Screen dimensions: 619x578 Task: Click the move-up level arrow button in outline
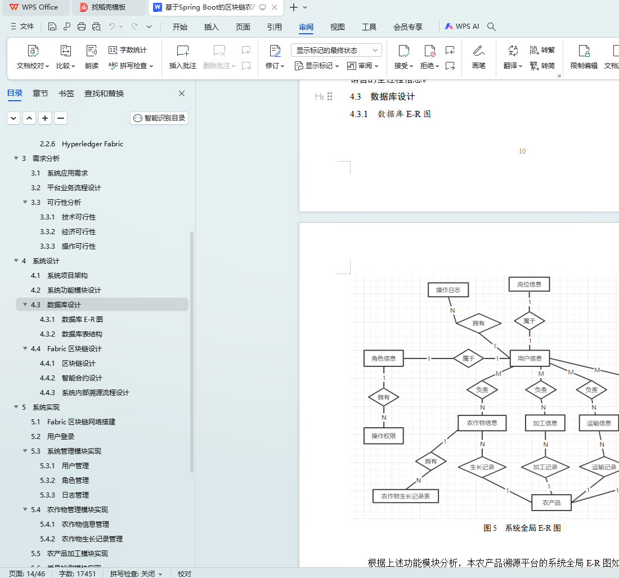point(29,118)
